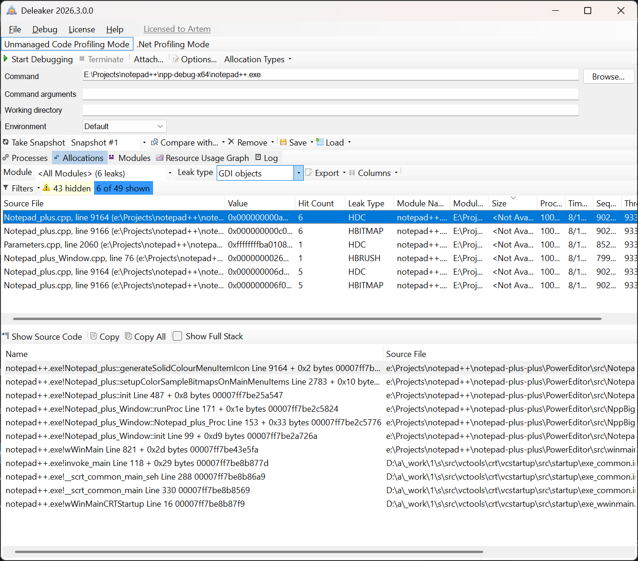Select the Notepad_plus_Window.cpp, line 76 row
The width and height of the screenshot is (638, 561).
click(x=319, y=258)
